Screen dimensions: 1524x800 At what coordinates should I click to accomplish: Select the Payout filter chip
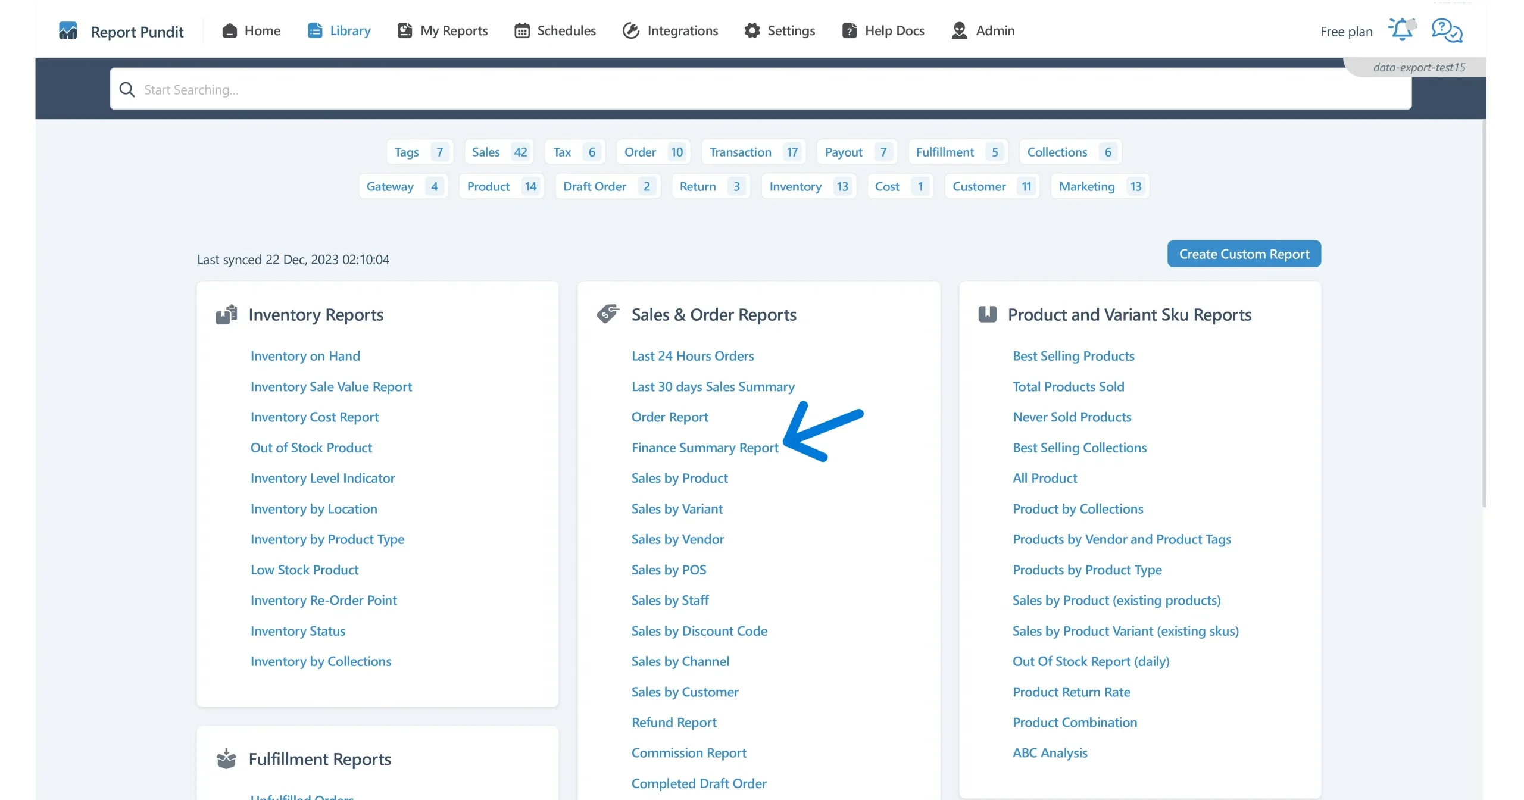tap(857, 152)
